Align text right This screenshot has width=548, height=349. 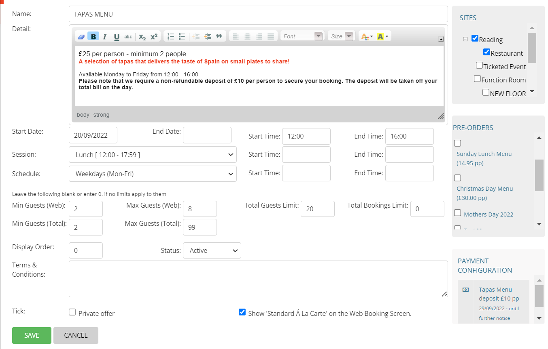259,36
